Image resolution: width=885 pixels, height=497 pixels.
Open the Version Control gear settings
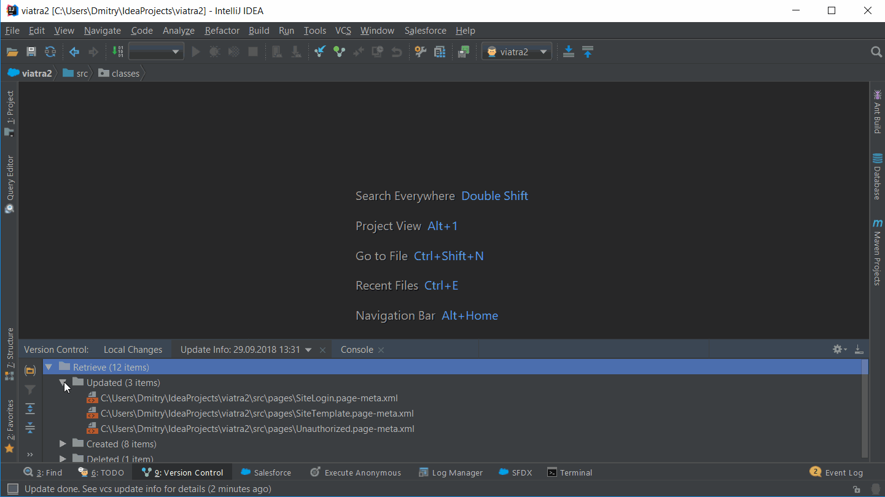click(839, 349)
